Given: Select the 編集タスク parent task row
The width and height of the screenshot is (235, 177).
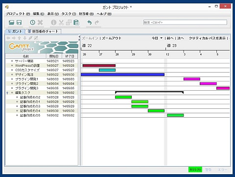Looking at the screenshot, I should coord(42,93).
